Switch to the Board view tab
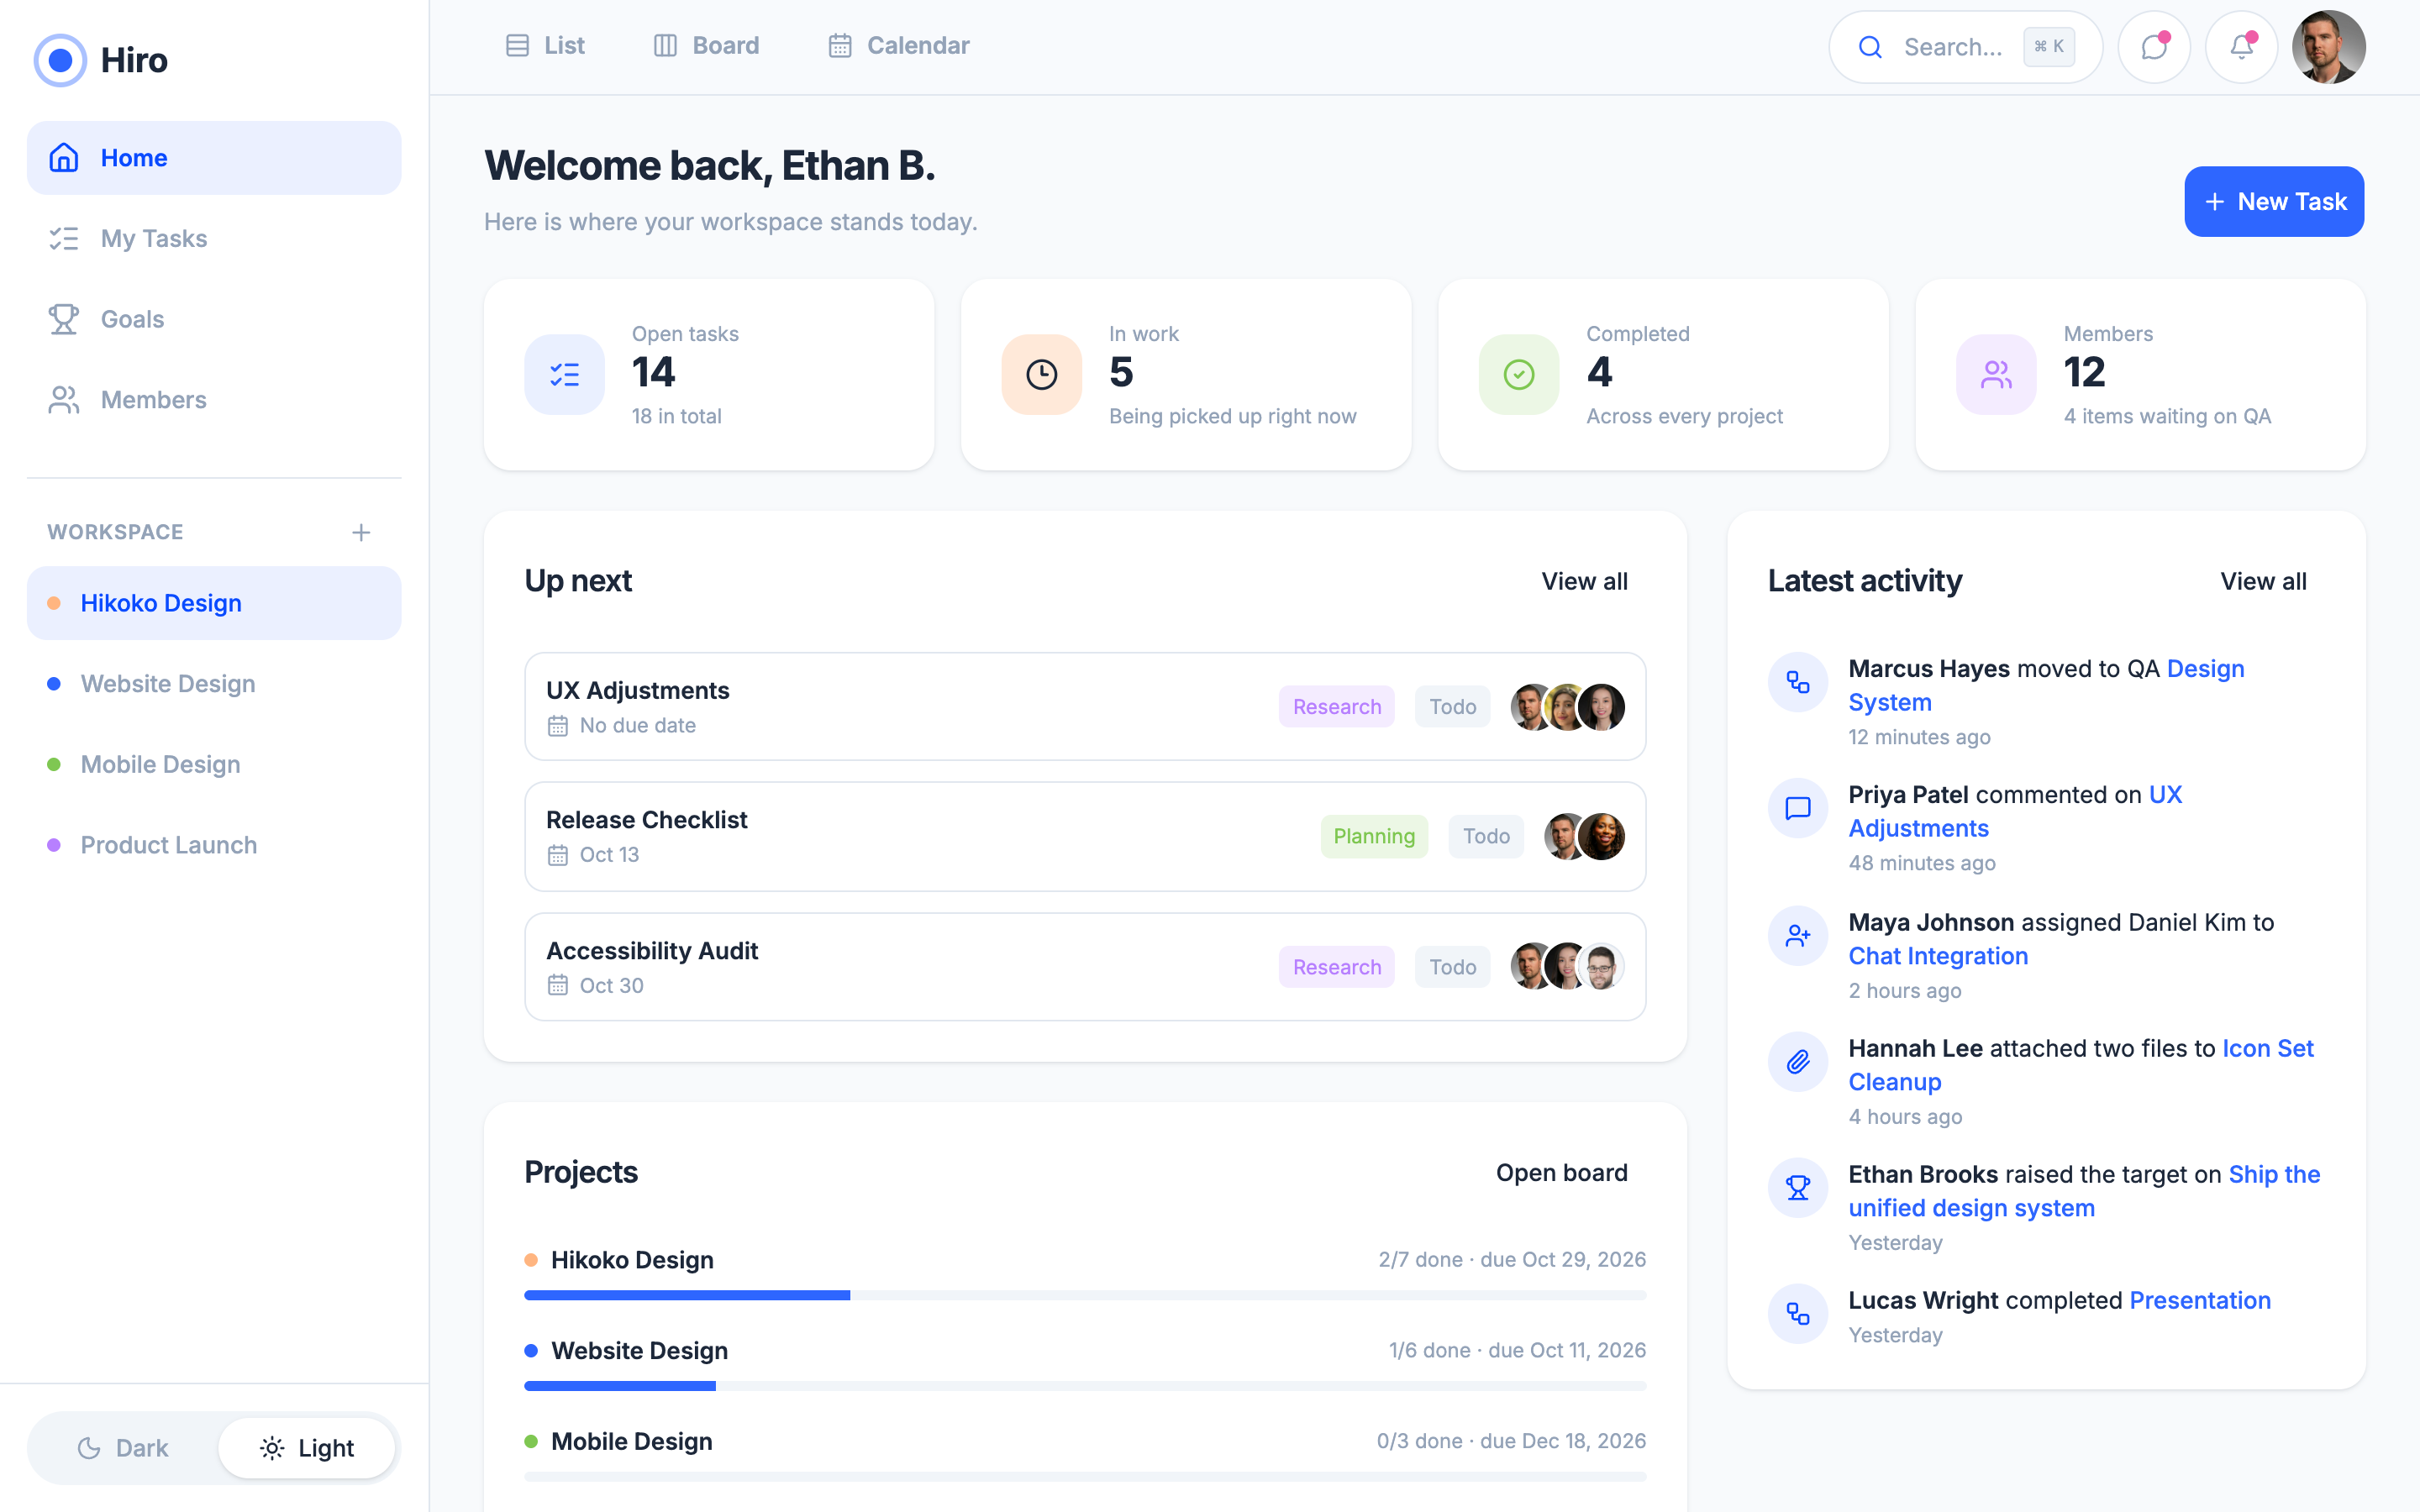The image size is (2420, 1512). pos(707,46)
